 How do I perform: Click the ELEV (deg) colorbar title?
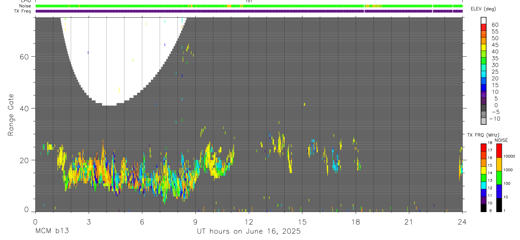[483, 9]
